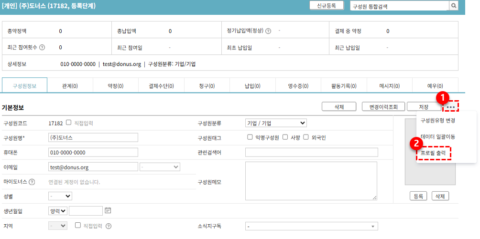Switch to the 예우(0) tab
This screenshot has height=239, width=480.
[x=436, y=85]
